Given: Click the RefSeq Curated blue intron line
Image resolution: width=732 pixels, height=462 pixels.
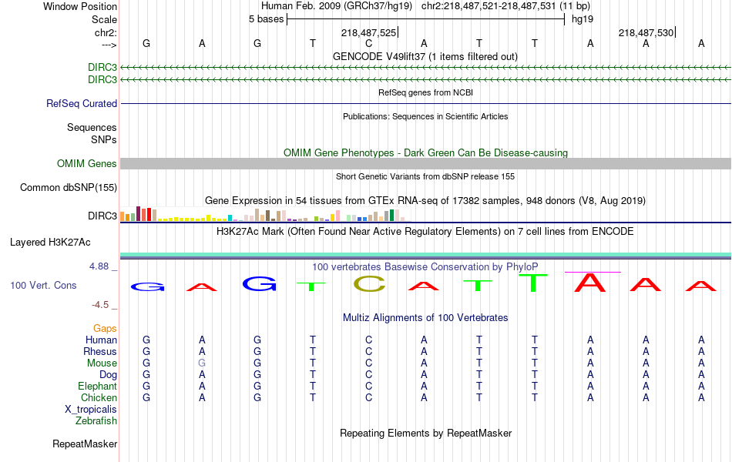Looking at the screenshot, I should click(425, 103).
